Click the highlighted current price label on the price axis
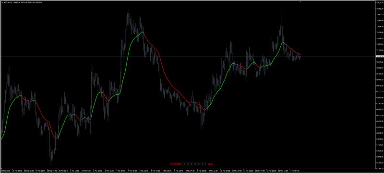The image size is (384, 173). pyautogui.click(x=379, y=56)
